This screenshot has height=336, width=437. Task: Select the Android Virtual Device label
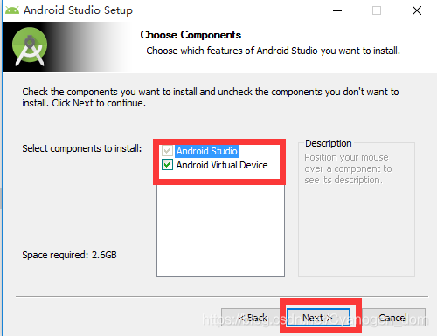[222, 165]
